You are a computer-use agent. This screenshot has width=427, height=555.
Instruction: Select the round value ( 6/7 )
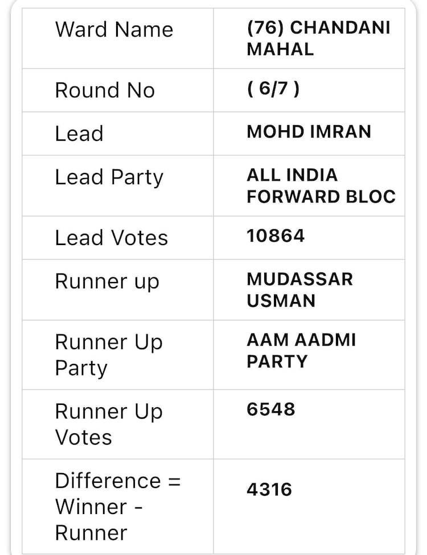pos(273,90)
